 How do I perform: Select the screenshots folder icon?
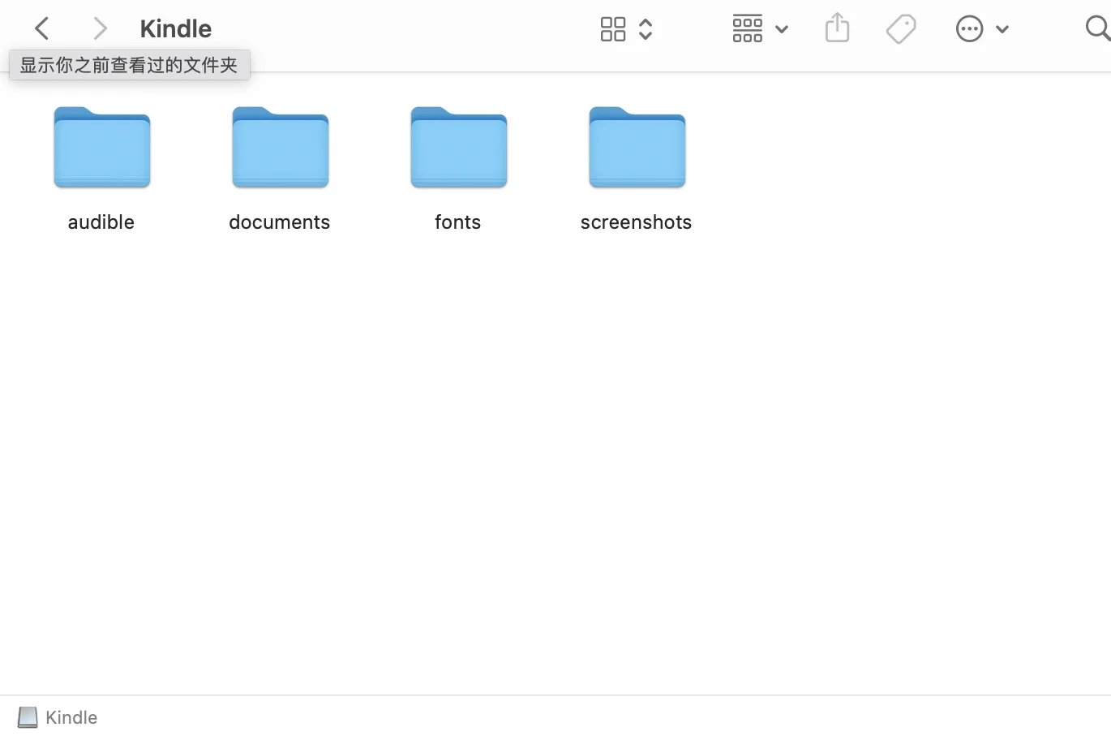coord(637,148)
